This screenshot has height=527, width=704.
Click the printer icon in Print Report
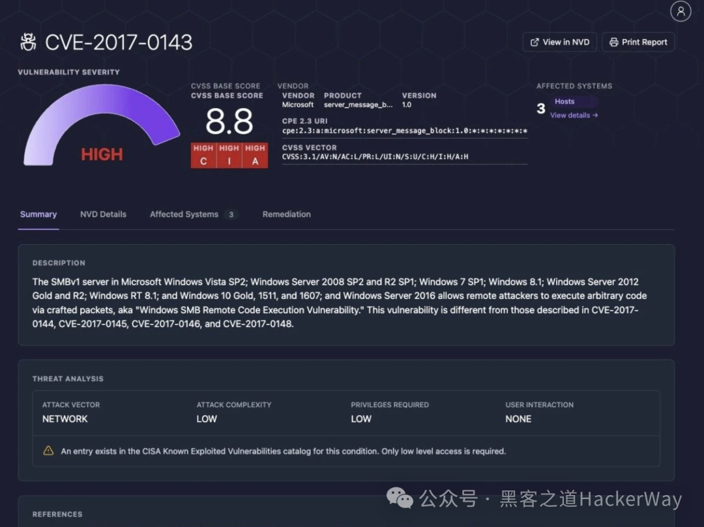click(x=613, y=42)
